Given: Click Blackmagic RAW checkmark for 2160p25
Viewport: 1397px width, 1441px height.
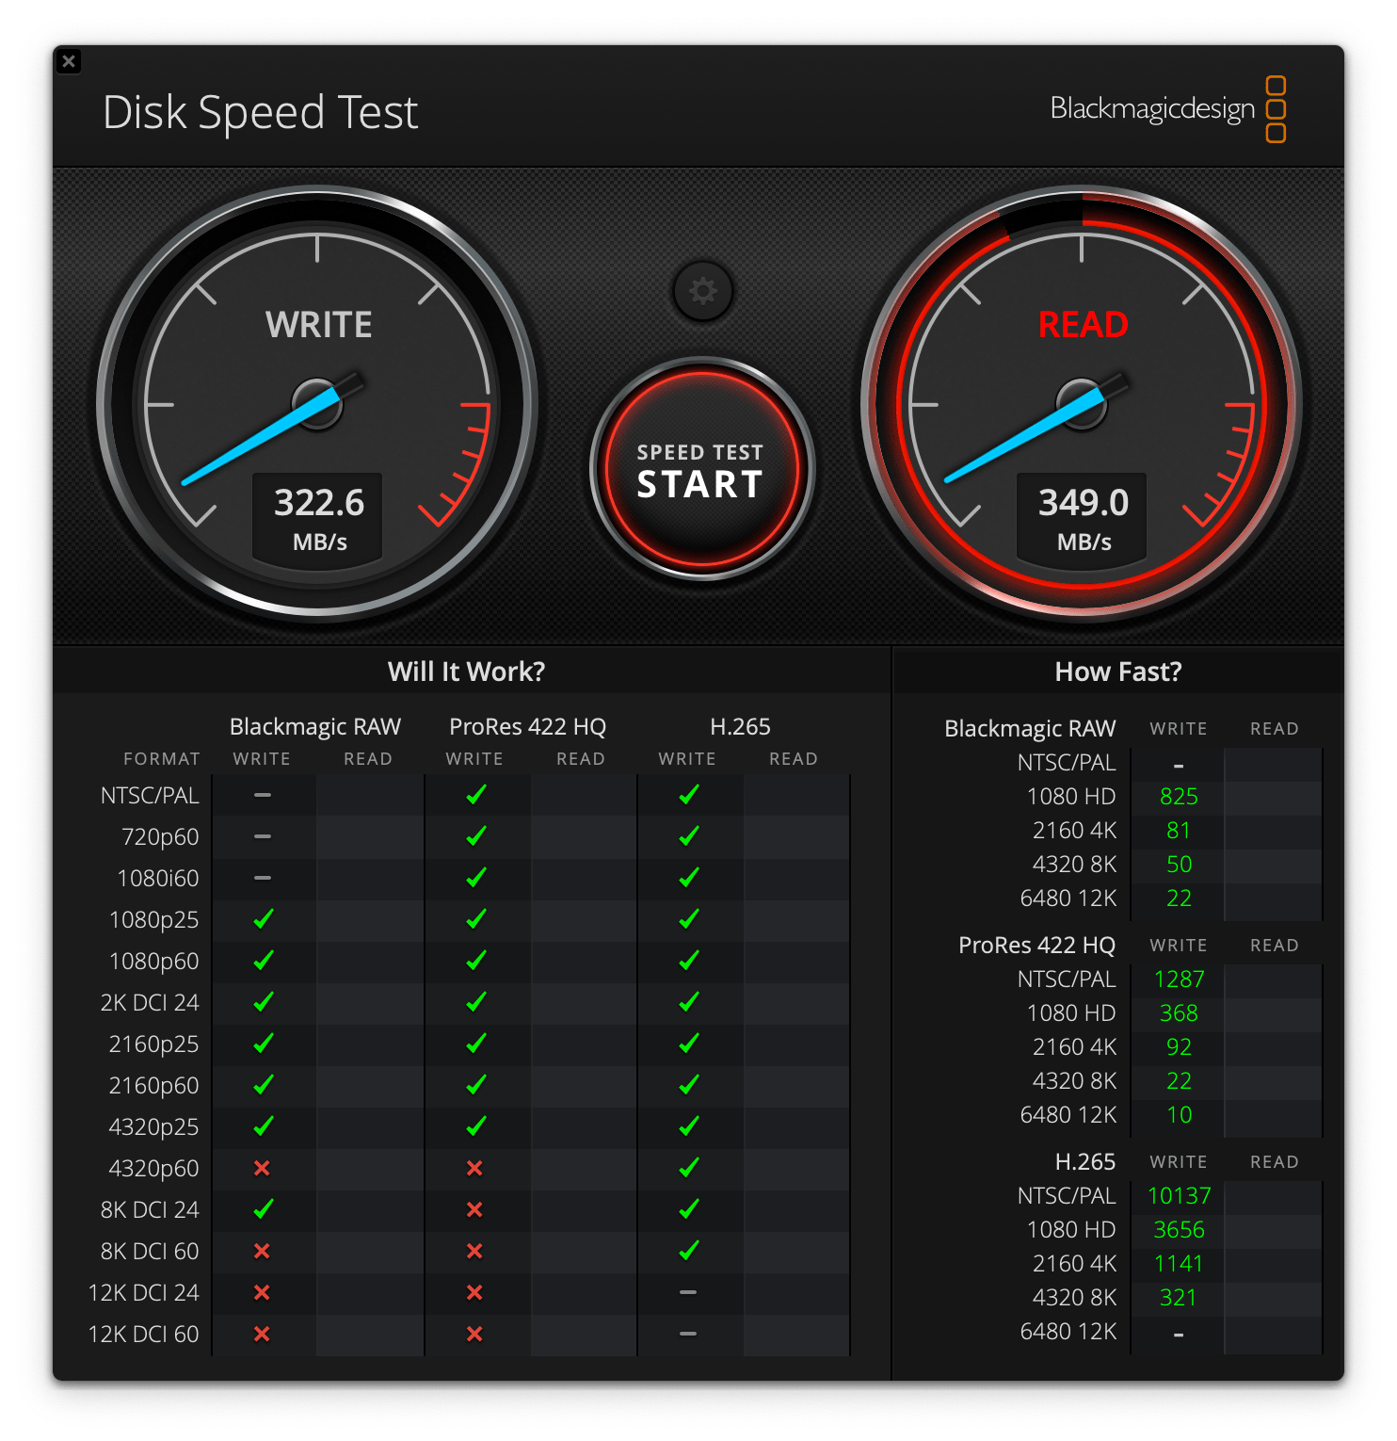Looking at the screenshot, I should (264, 1043).
